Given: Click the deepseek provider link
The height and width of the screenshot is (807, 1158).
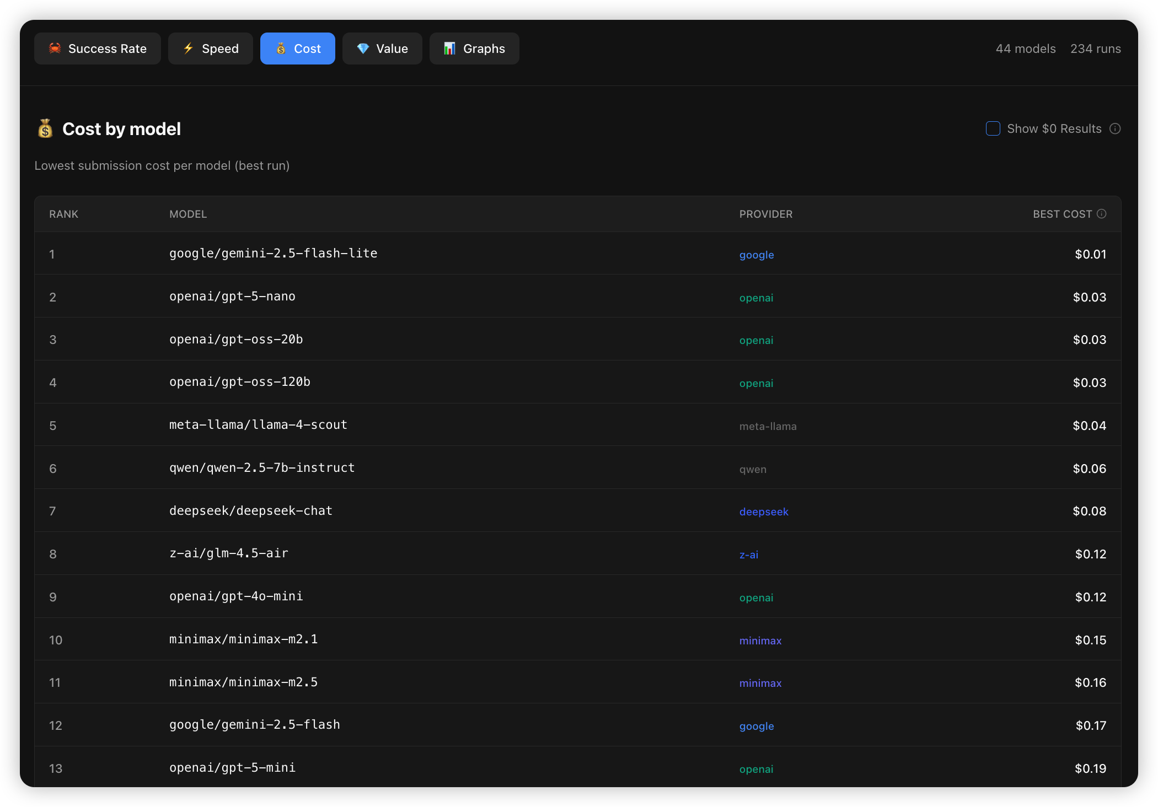Looking at the screenshot, I should 764,512.
